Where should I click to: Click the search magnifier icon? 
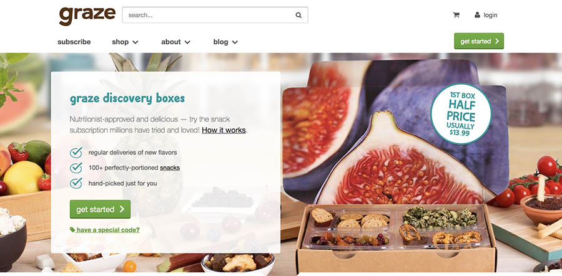point(298,15)
